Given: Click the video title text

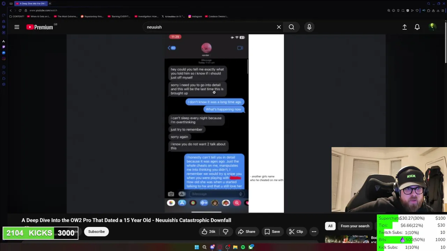Looking at the screenshot, I should pos(126,220).
